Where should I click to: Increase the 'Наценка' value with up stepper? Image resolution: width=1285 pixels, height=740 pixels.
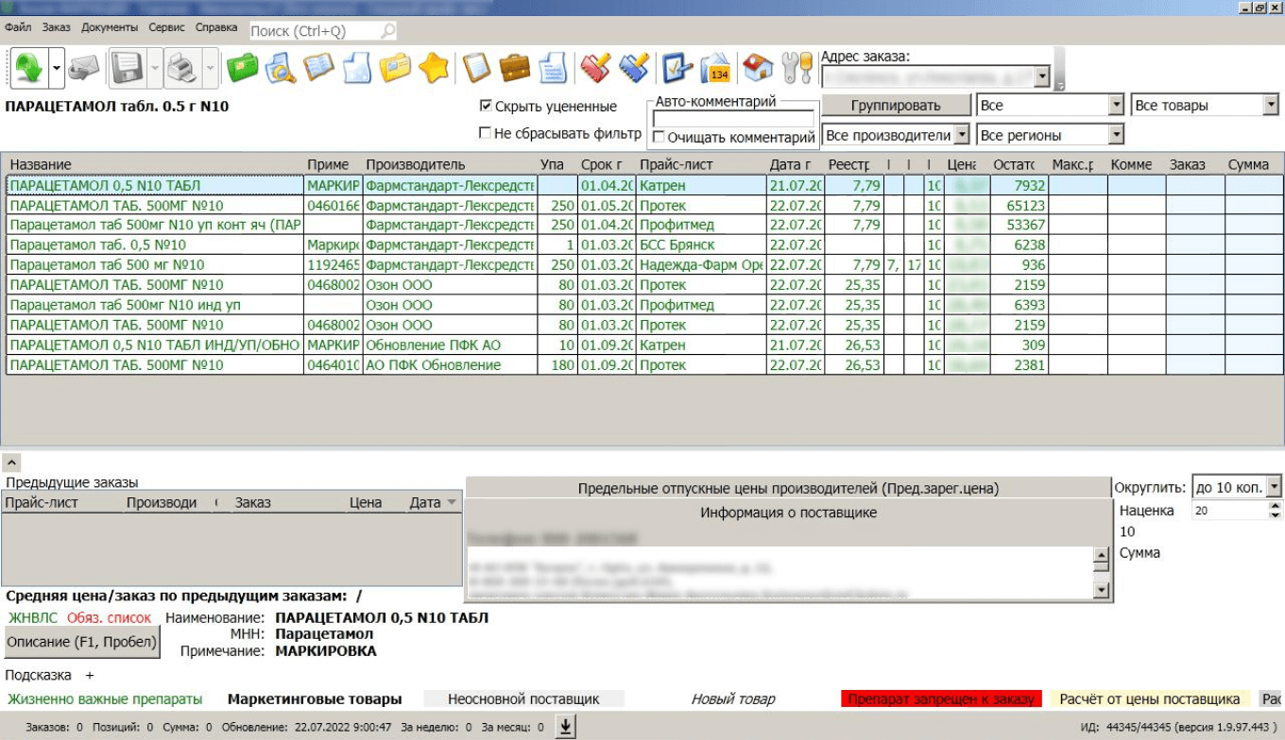pyautogui.click(x=1276, y=506)
